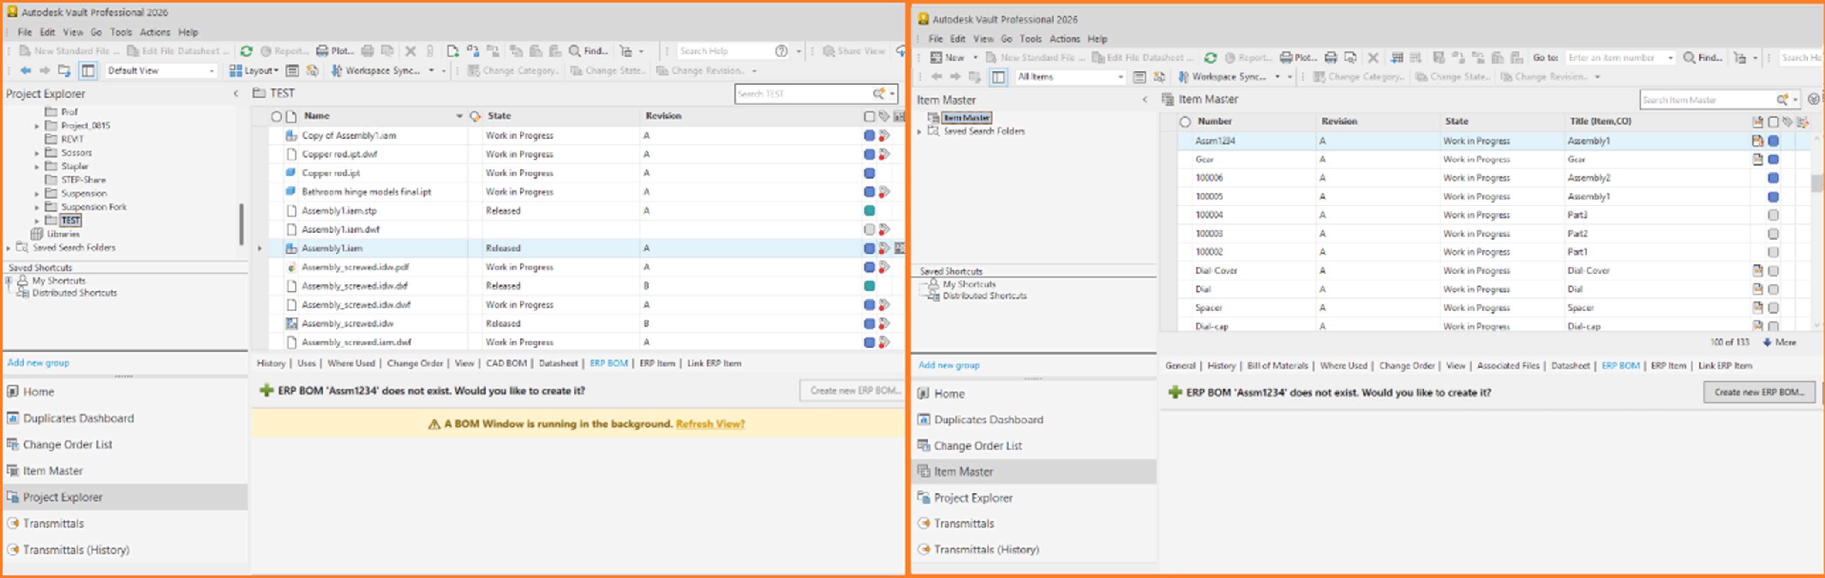
Task: Toggle the preview pane in the right window
Action: [998, 77]
